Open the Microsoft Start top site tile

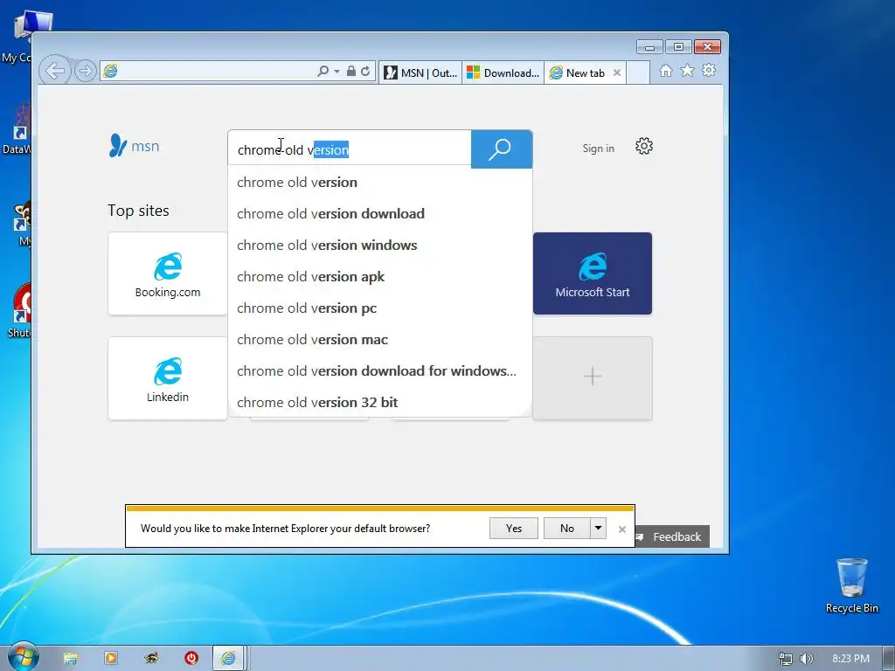(x=593, y=273)
